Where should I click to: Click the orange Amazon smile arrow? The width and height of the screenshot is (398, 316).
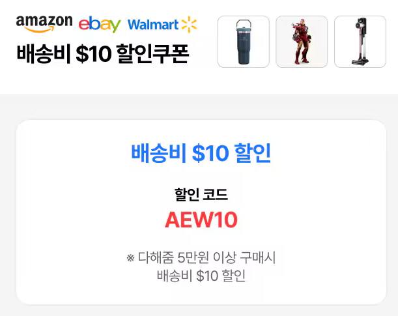pyautogui.click(x=43, y=29)
